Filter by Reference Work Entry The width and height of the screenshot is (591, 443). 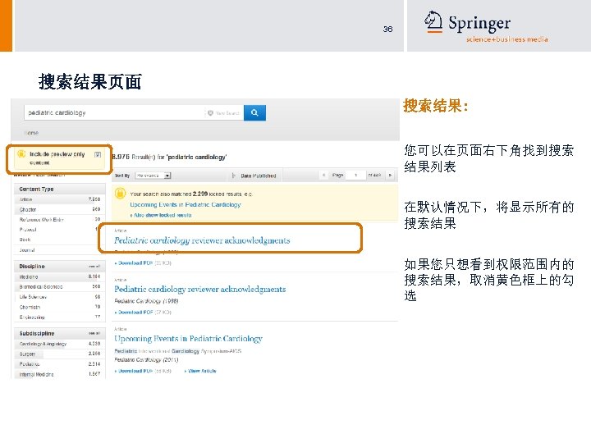coord(60,220)
